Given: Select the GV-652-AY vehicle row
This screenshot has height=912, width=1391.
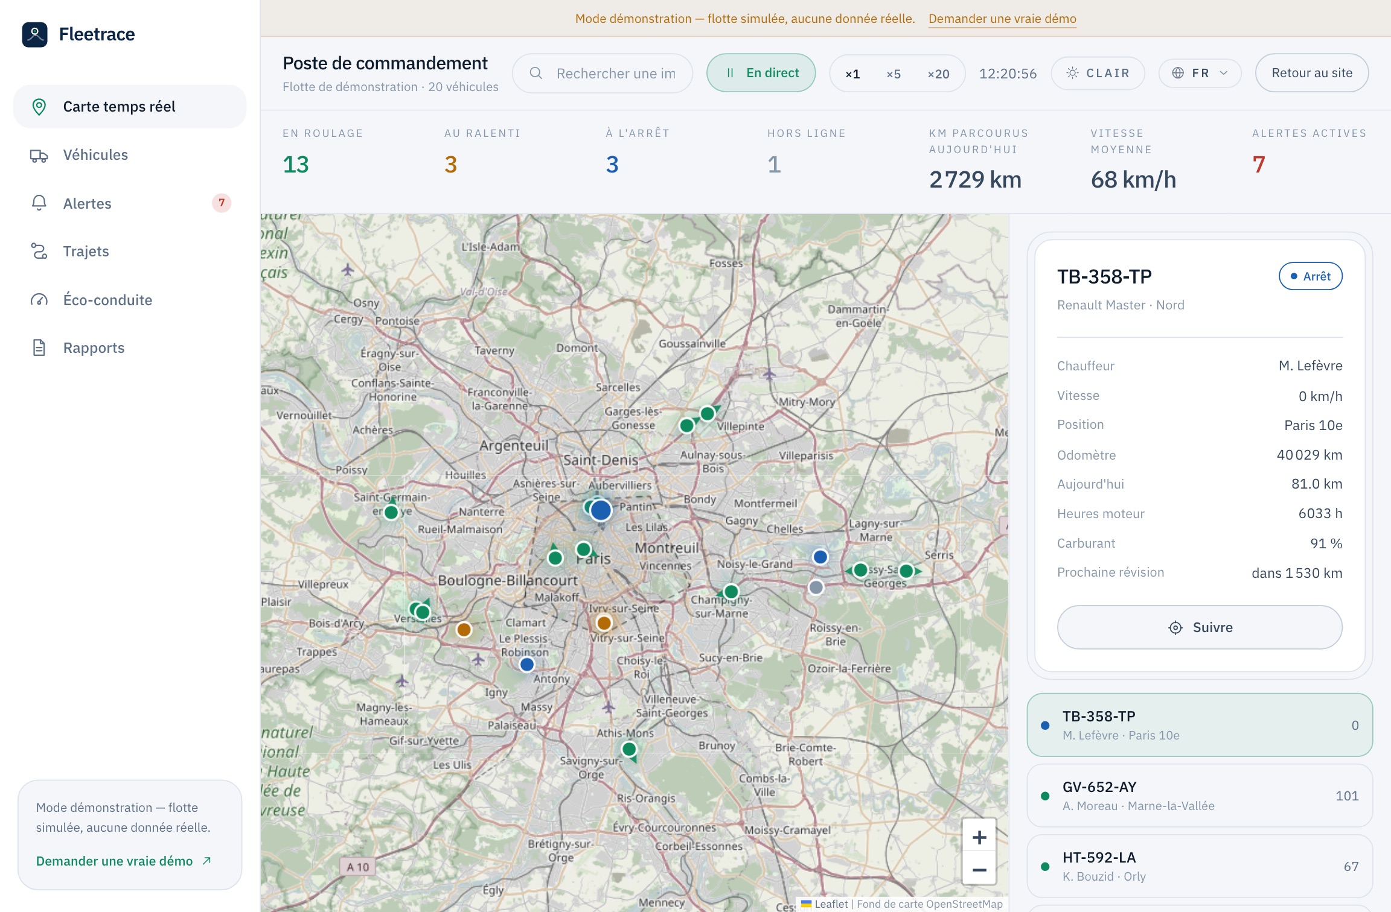Looking at the screenshot, I should [x=1200, y=796].
